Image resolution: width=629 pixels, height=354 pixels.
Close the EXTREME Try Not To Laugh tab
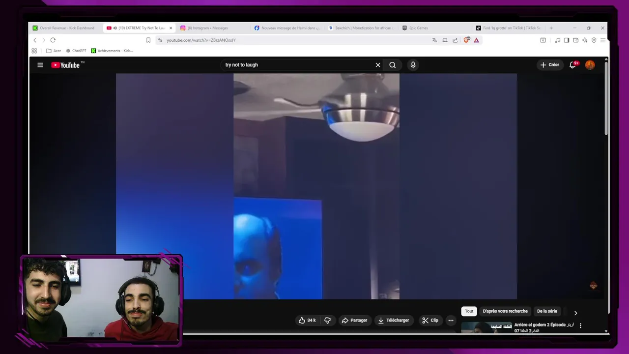pyautogui.click(x=171, y=28)
